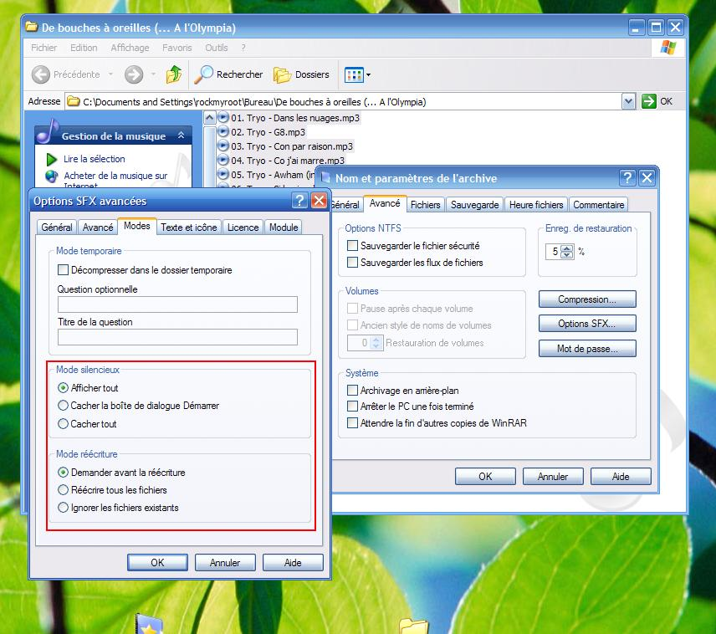
Task: Click the Mot de passe... button
Action: coord(586,349)
